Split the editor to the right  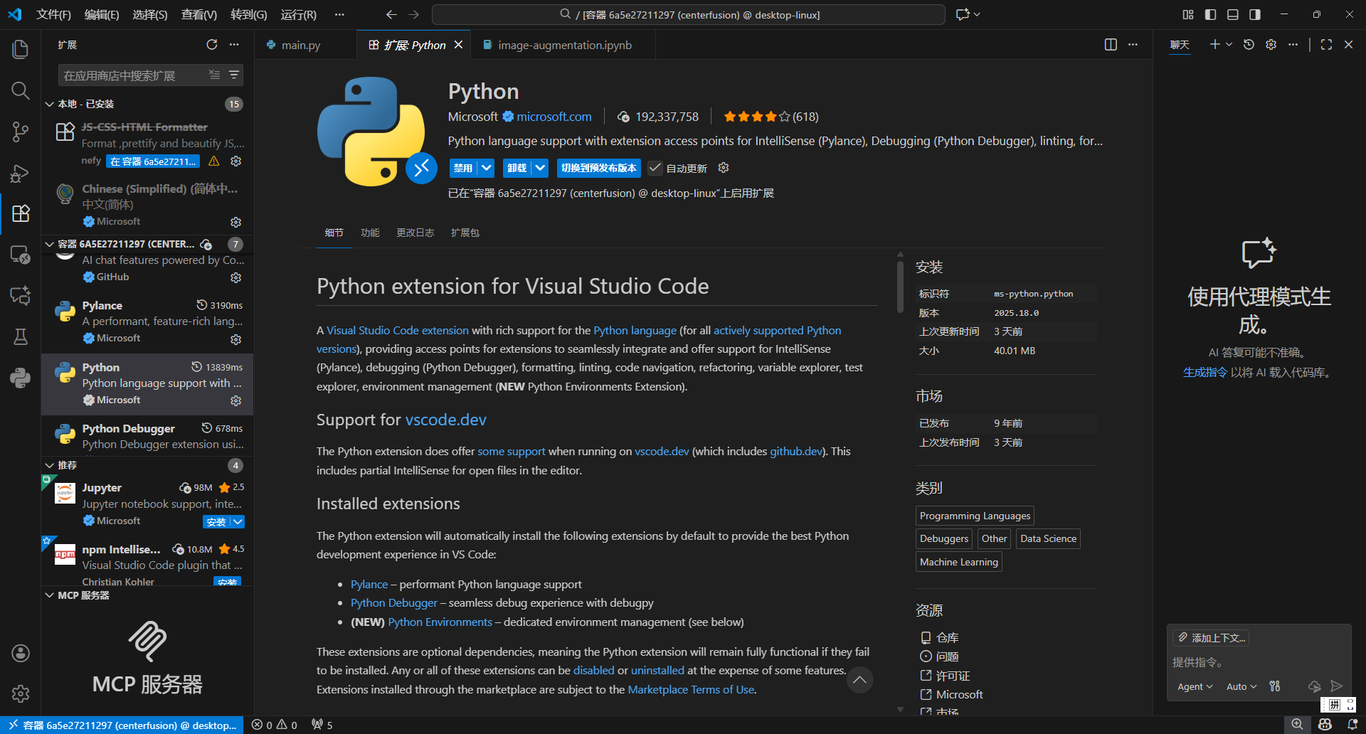pos(1110,45)
